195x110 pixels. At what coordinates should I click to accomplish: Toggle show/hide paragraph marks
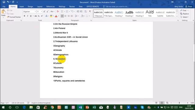[x=90, y=12]
